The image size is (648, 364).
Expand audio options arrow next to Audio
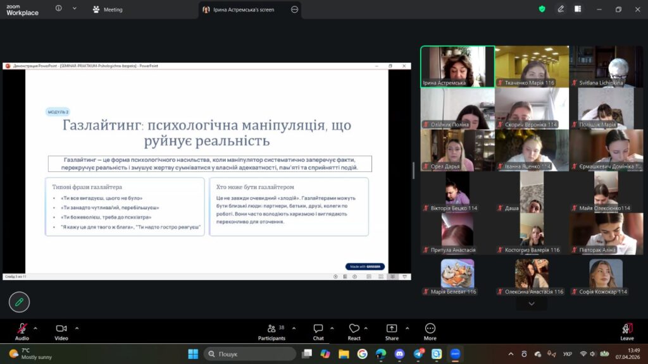(x=35, y=328)
